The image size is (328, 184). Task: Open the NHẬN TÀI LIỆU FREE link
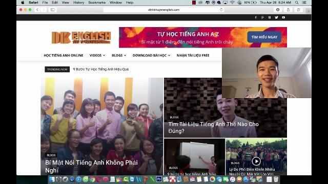(193, 55)
